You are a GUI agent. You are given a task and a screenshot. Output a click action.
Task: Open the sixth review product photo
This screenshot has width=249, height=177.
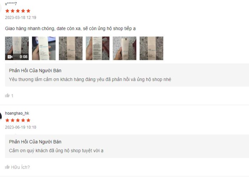(151, 48)
